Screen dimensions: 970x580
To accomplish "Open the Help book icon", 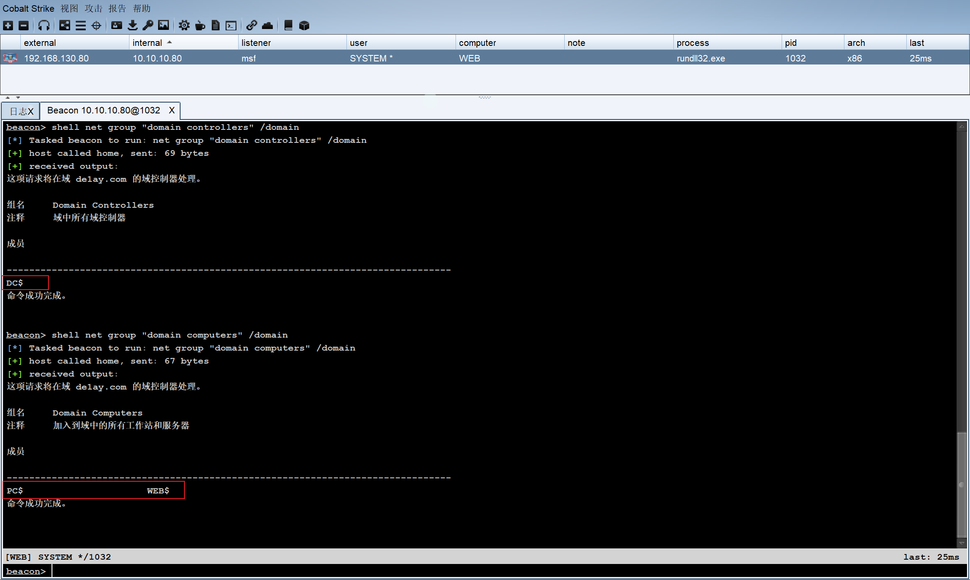I will 288,26.
